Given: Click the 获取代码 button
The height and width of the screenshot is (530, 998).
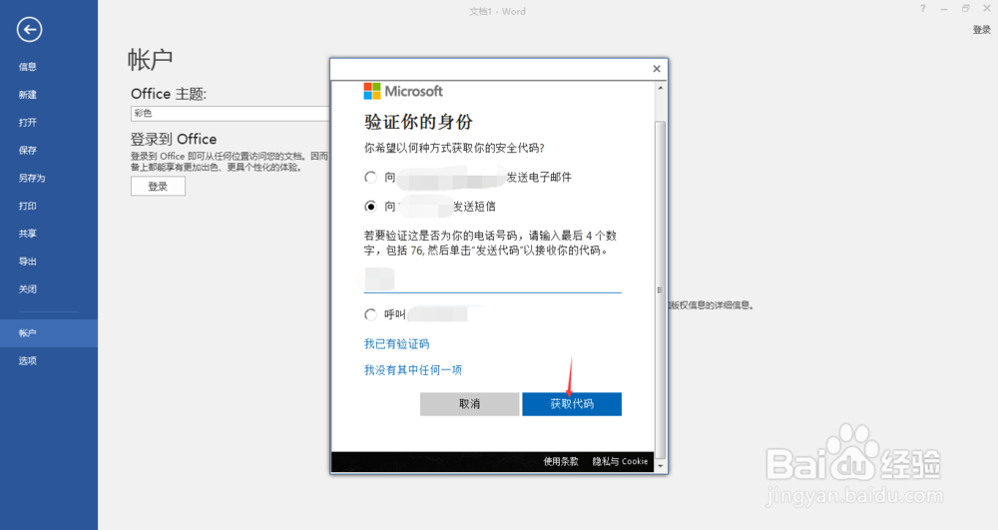Looking at the screenshot, I should [572, 404].
